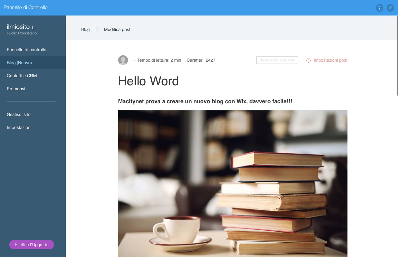Click the gear icon beside Impostazioni post
This screenshot has height=257, width=398.
click(308, 60)
